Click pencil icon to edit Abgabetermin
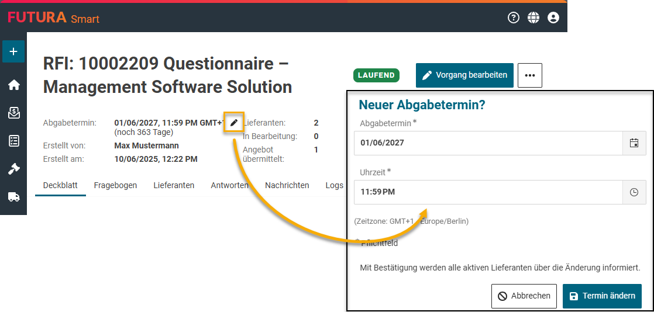The image size is (654, 312). [x=234, y=123]
